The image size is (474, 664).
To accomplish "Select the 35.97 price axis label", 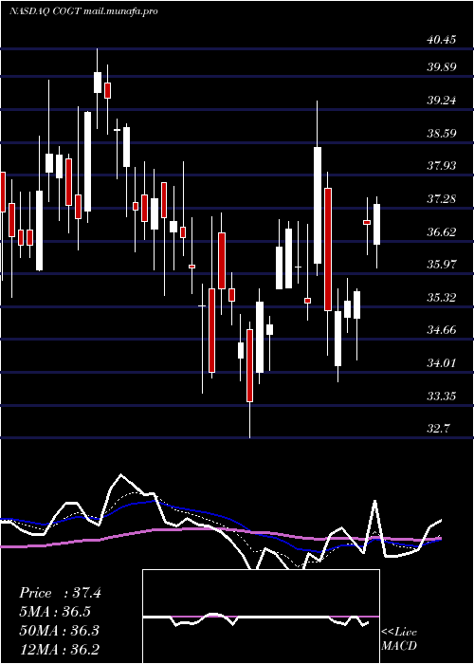I will coord(442,265).
